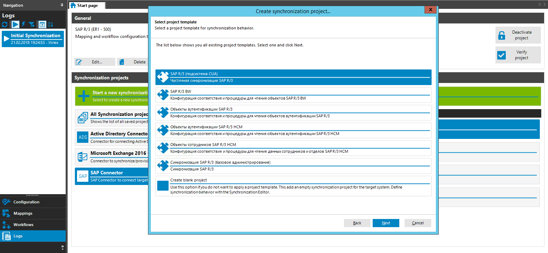Viewport: 548px width, 253px height.
Task: Click the sort-descending list icon in the Logs toolbar
Action: coord(50,24)
